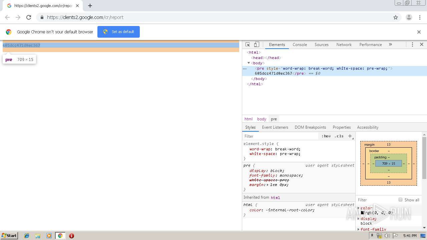
Task: Open DevTools customize three-dot menu
Action: 412,45
